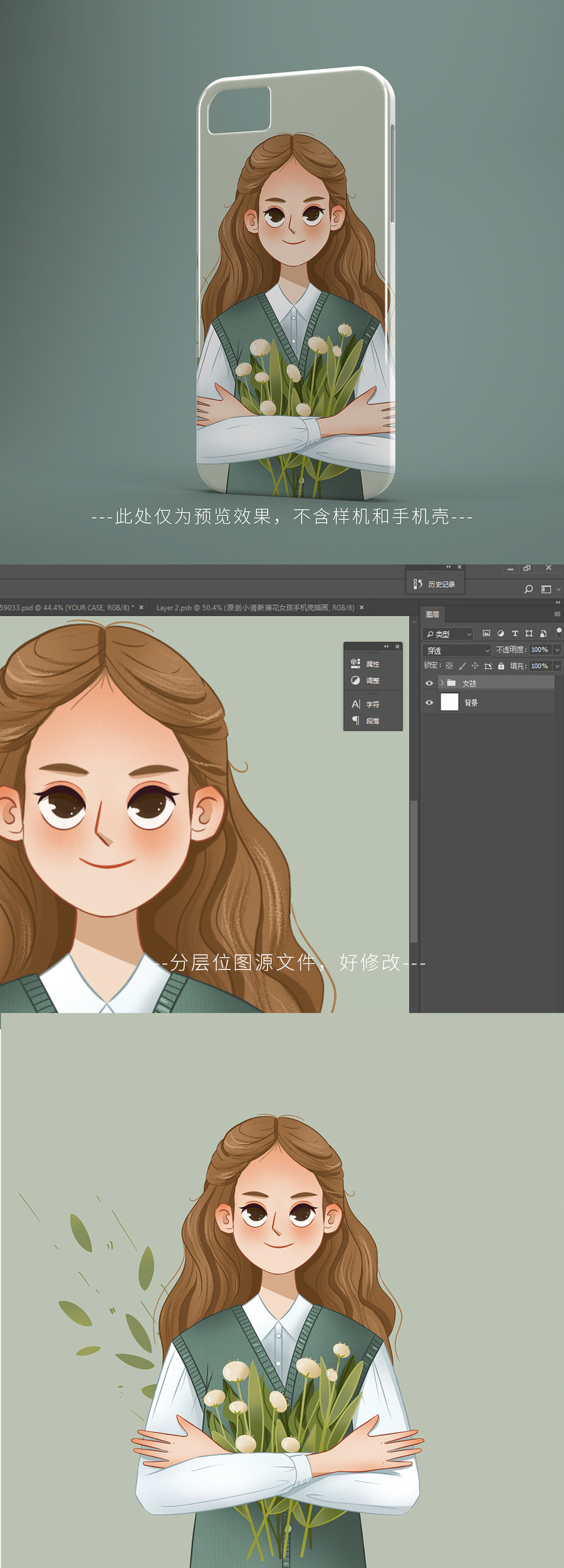This screenshot has width=564, height=1568.
Task: Open the Layers panel options menu
Action: click(557, 614)
